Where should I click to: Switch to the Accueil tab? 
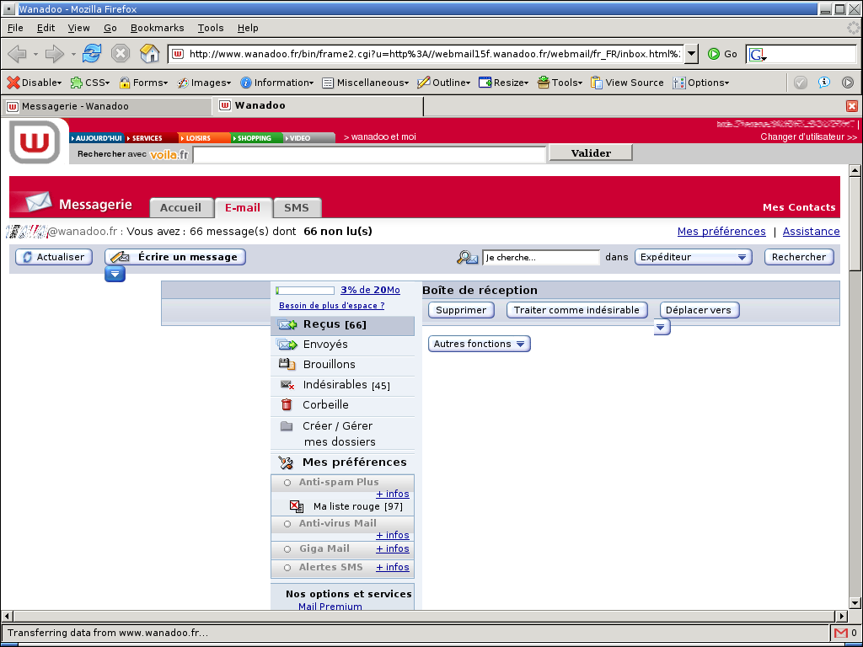(181, 208)
